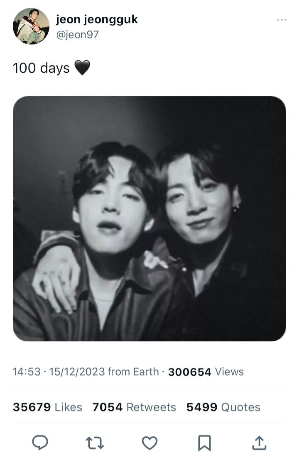Tap the black heart emoji in the tweet

click(x=82, y=68)
